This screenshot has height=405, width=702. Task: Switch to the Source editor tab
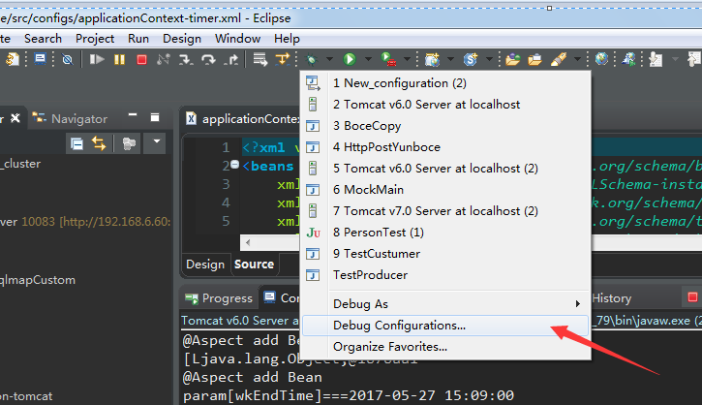(254, 265)
